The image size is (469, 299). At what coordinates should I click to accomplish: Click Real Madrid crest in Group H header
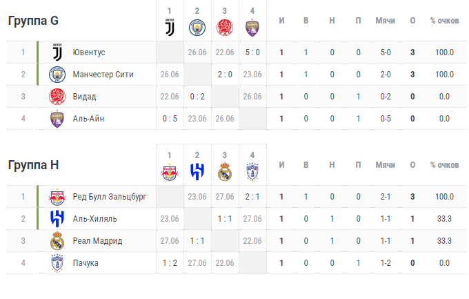(225, 172)
